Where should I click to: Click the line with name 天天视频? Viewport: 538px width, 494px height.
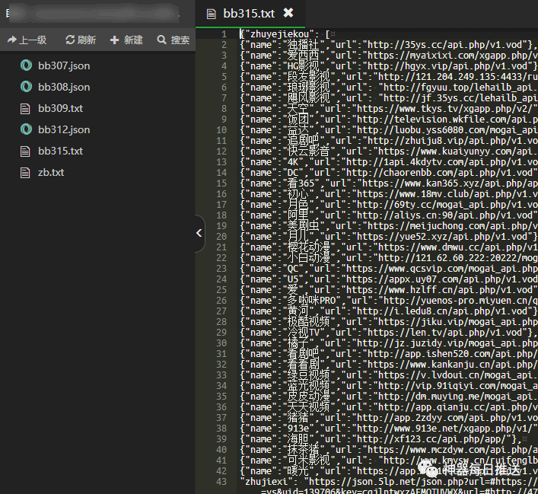pyautogui.click(x=388, y=406)
